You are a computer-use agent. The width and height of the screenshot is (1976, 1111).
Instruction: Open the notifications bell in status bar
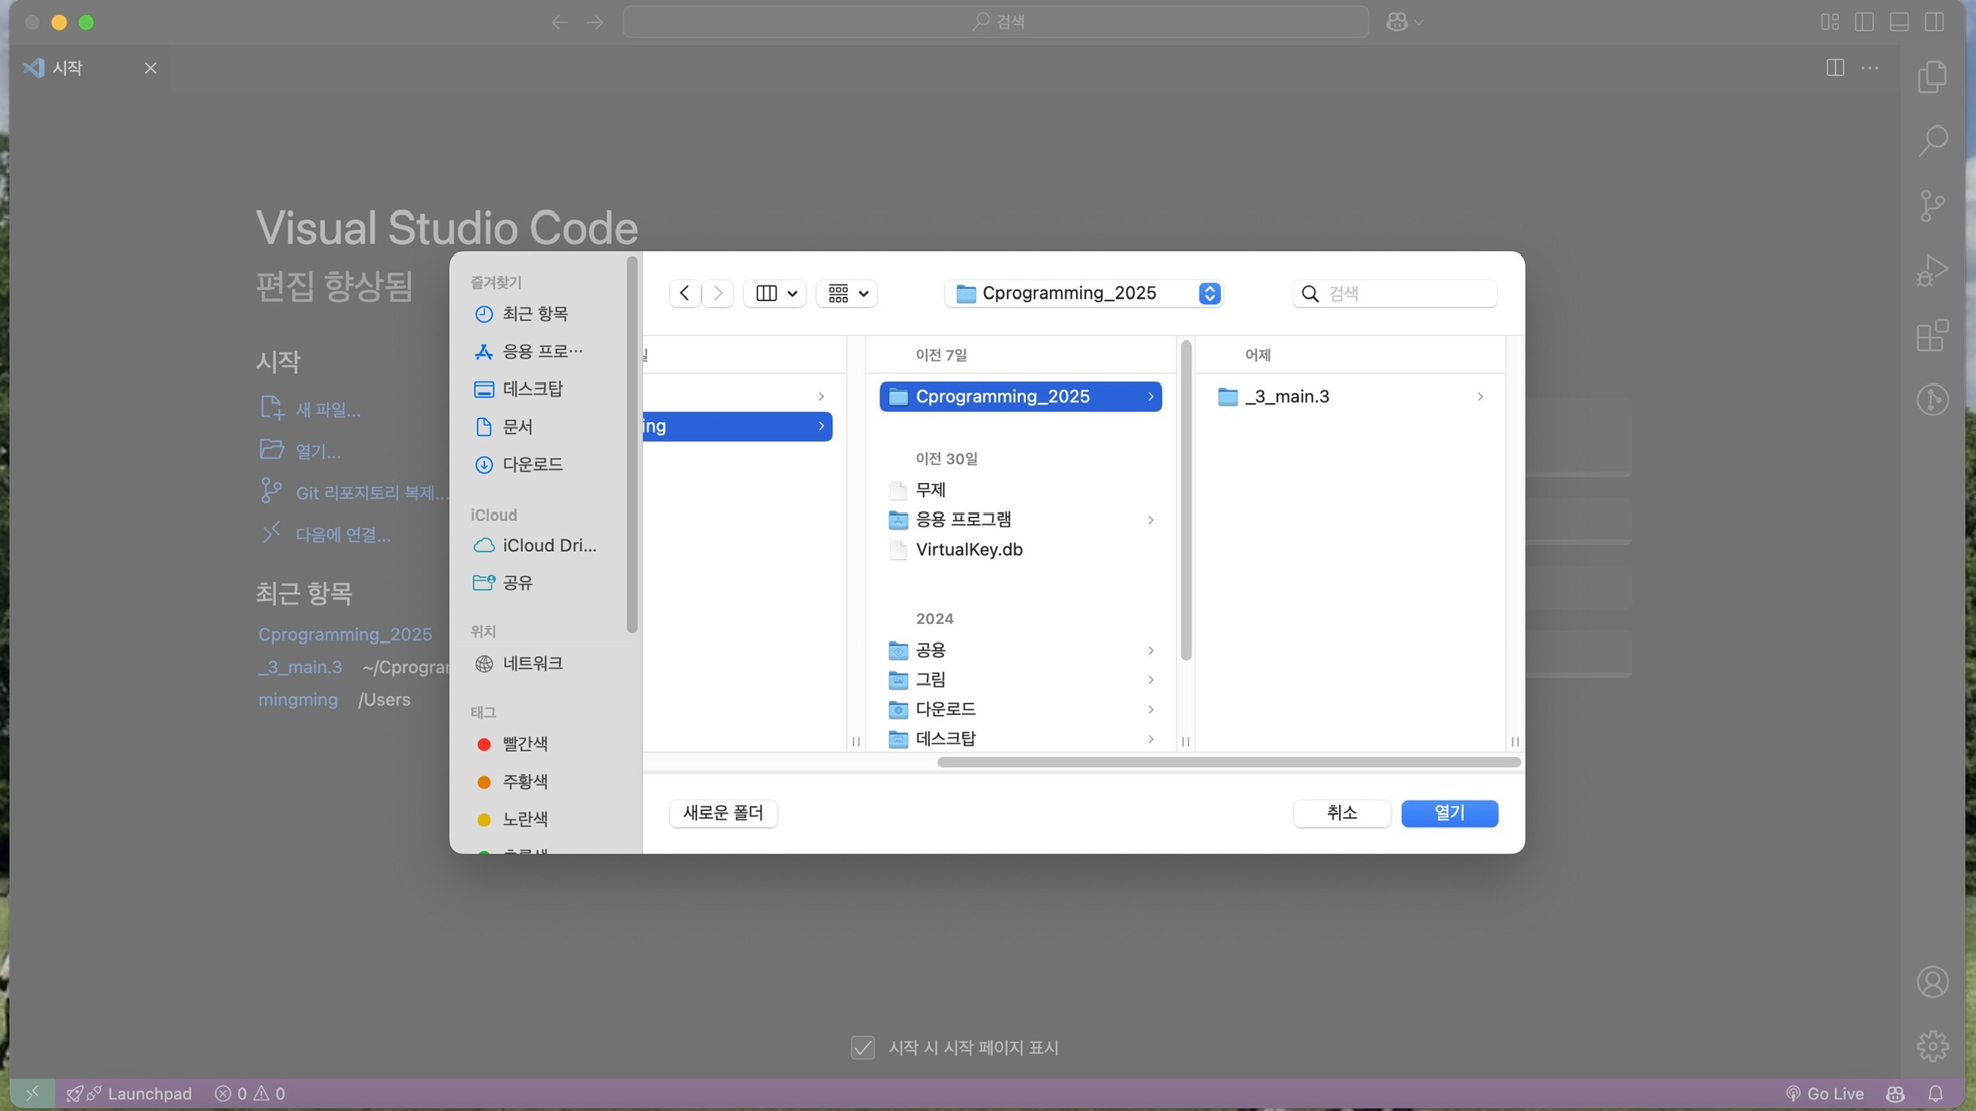point(1935,1094)
